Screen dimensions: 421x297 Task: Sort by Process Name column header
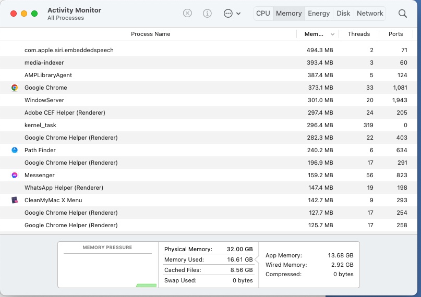[x=150, y=34]
